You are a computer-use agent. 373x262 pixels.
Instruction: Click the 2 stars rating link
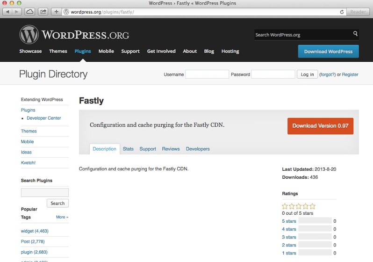(x=289, y=245)
